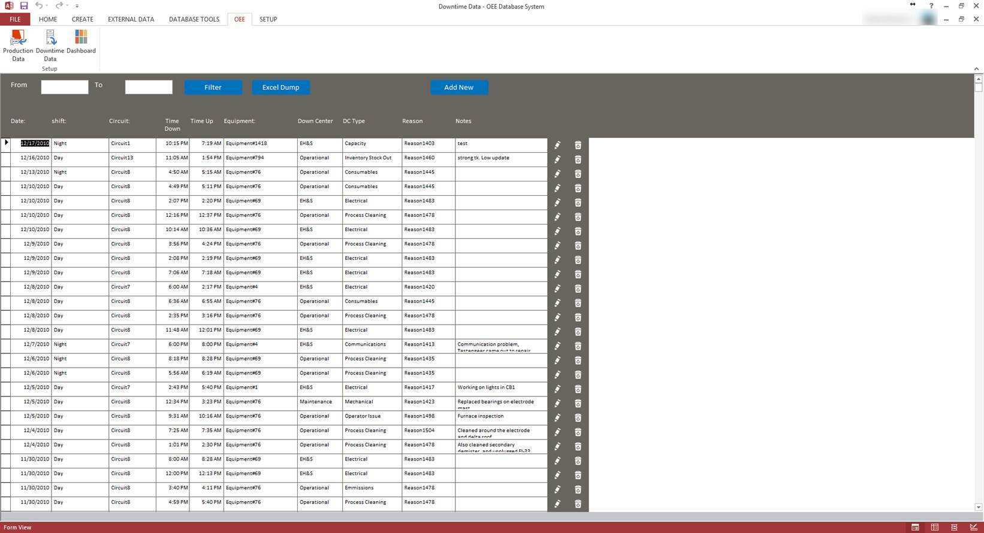Delete the 12/17/2010 Circuit1 record using its trash icon
The height and width of the screenshot is (533, 984).
click(x=578, y=145)
